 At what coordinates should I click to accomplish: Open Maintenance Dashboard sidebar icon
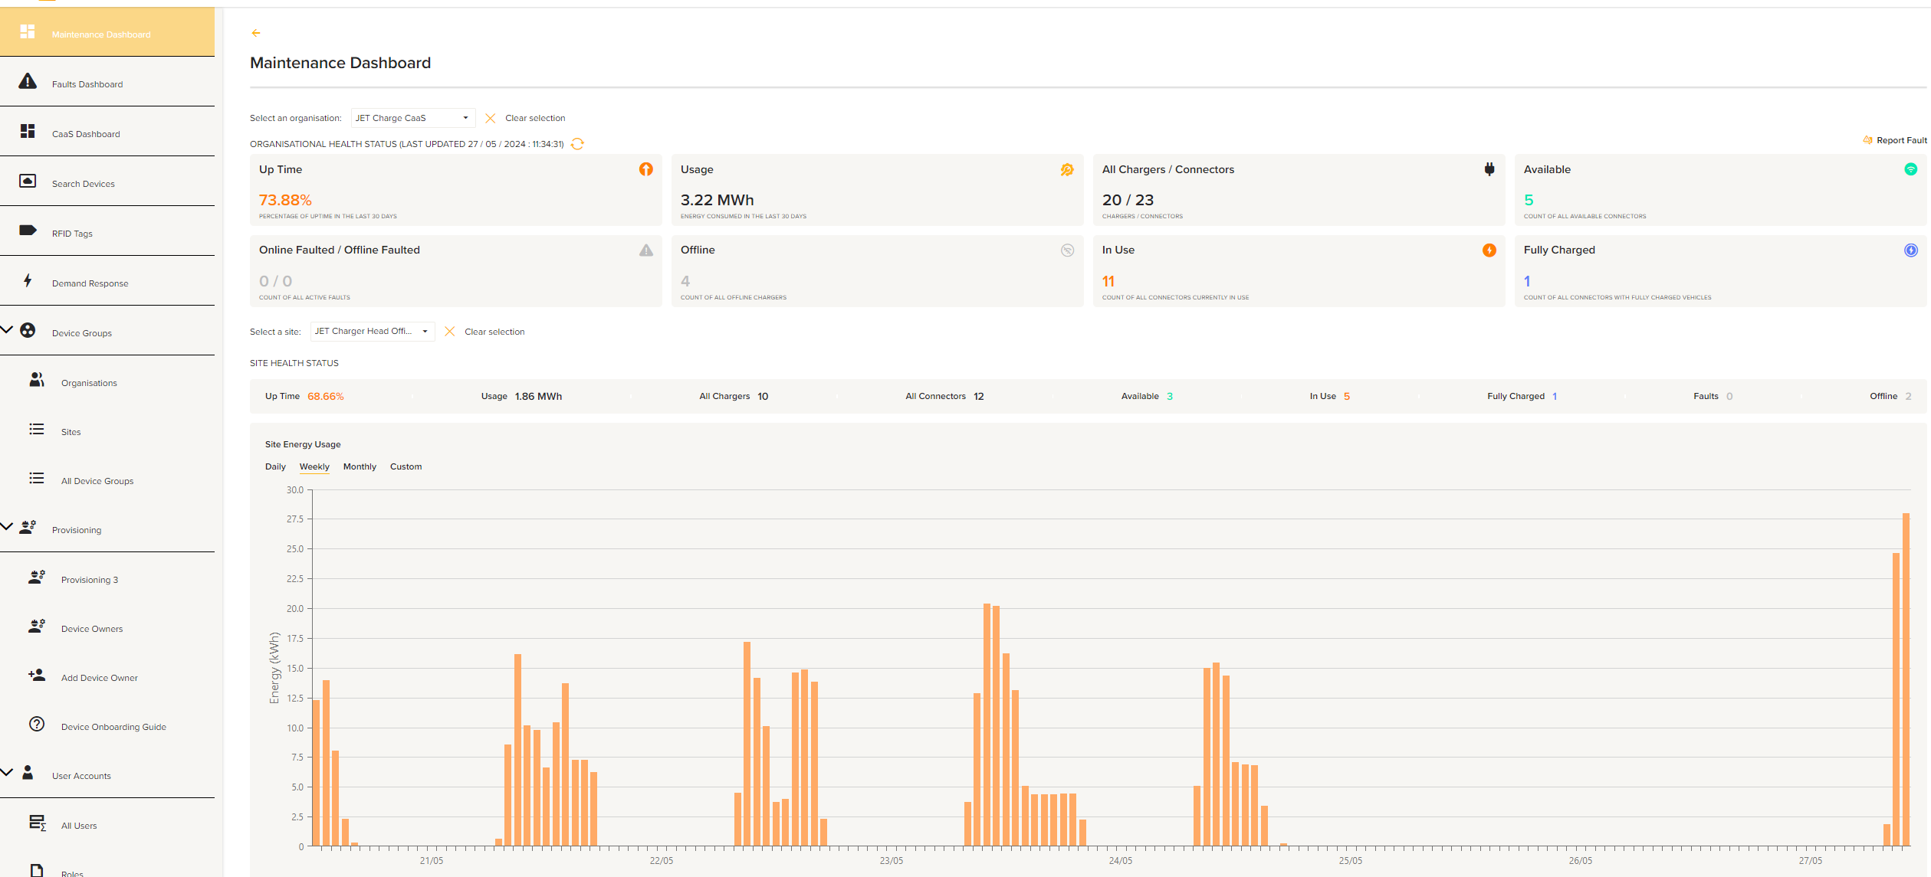coord(28,31)
